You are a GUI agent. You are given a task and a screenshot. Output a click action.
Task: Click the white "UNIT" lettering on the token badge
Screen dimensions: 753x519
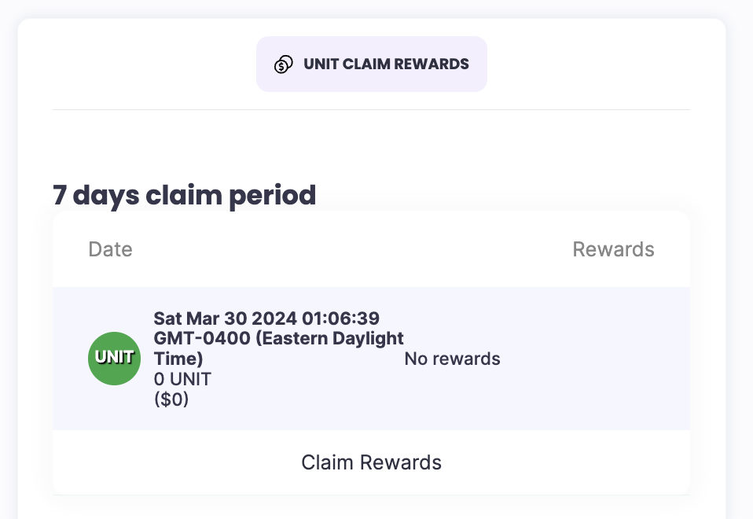point(115,357)
